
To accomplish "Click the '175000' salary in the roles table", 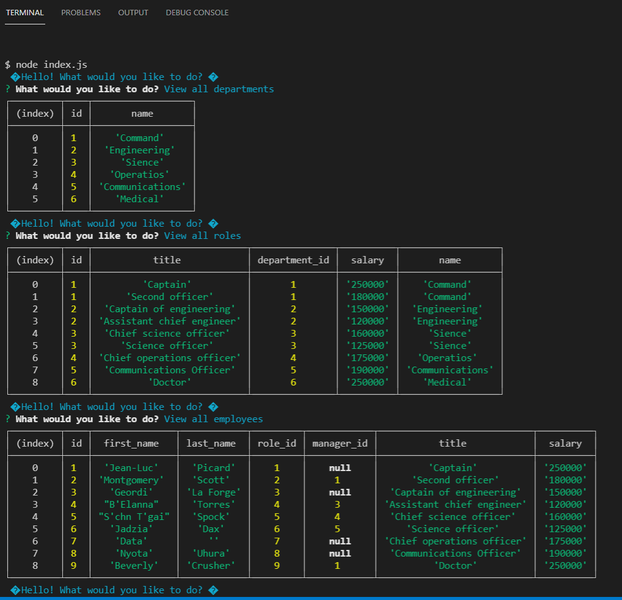I will 367,357.
